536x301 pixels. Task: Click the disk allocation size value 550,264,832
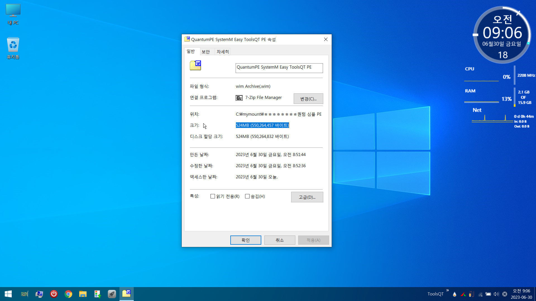[262, 137]
